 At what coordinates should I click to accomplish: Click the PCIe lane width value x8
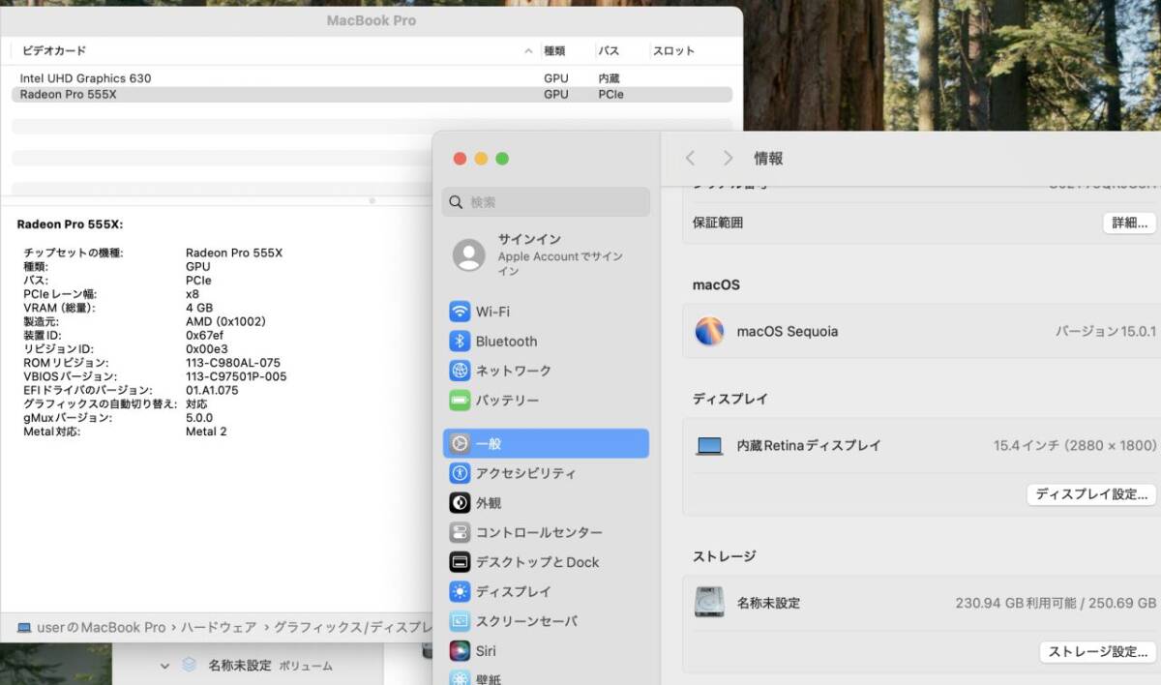click(193, 294)
